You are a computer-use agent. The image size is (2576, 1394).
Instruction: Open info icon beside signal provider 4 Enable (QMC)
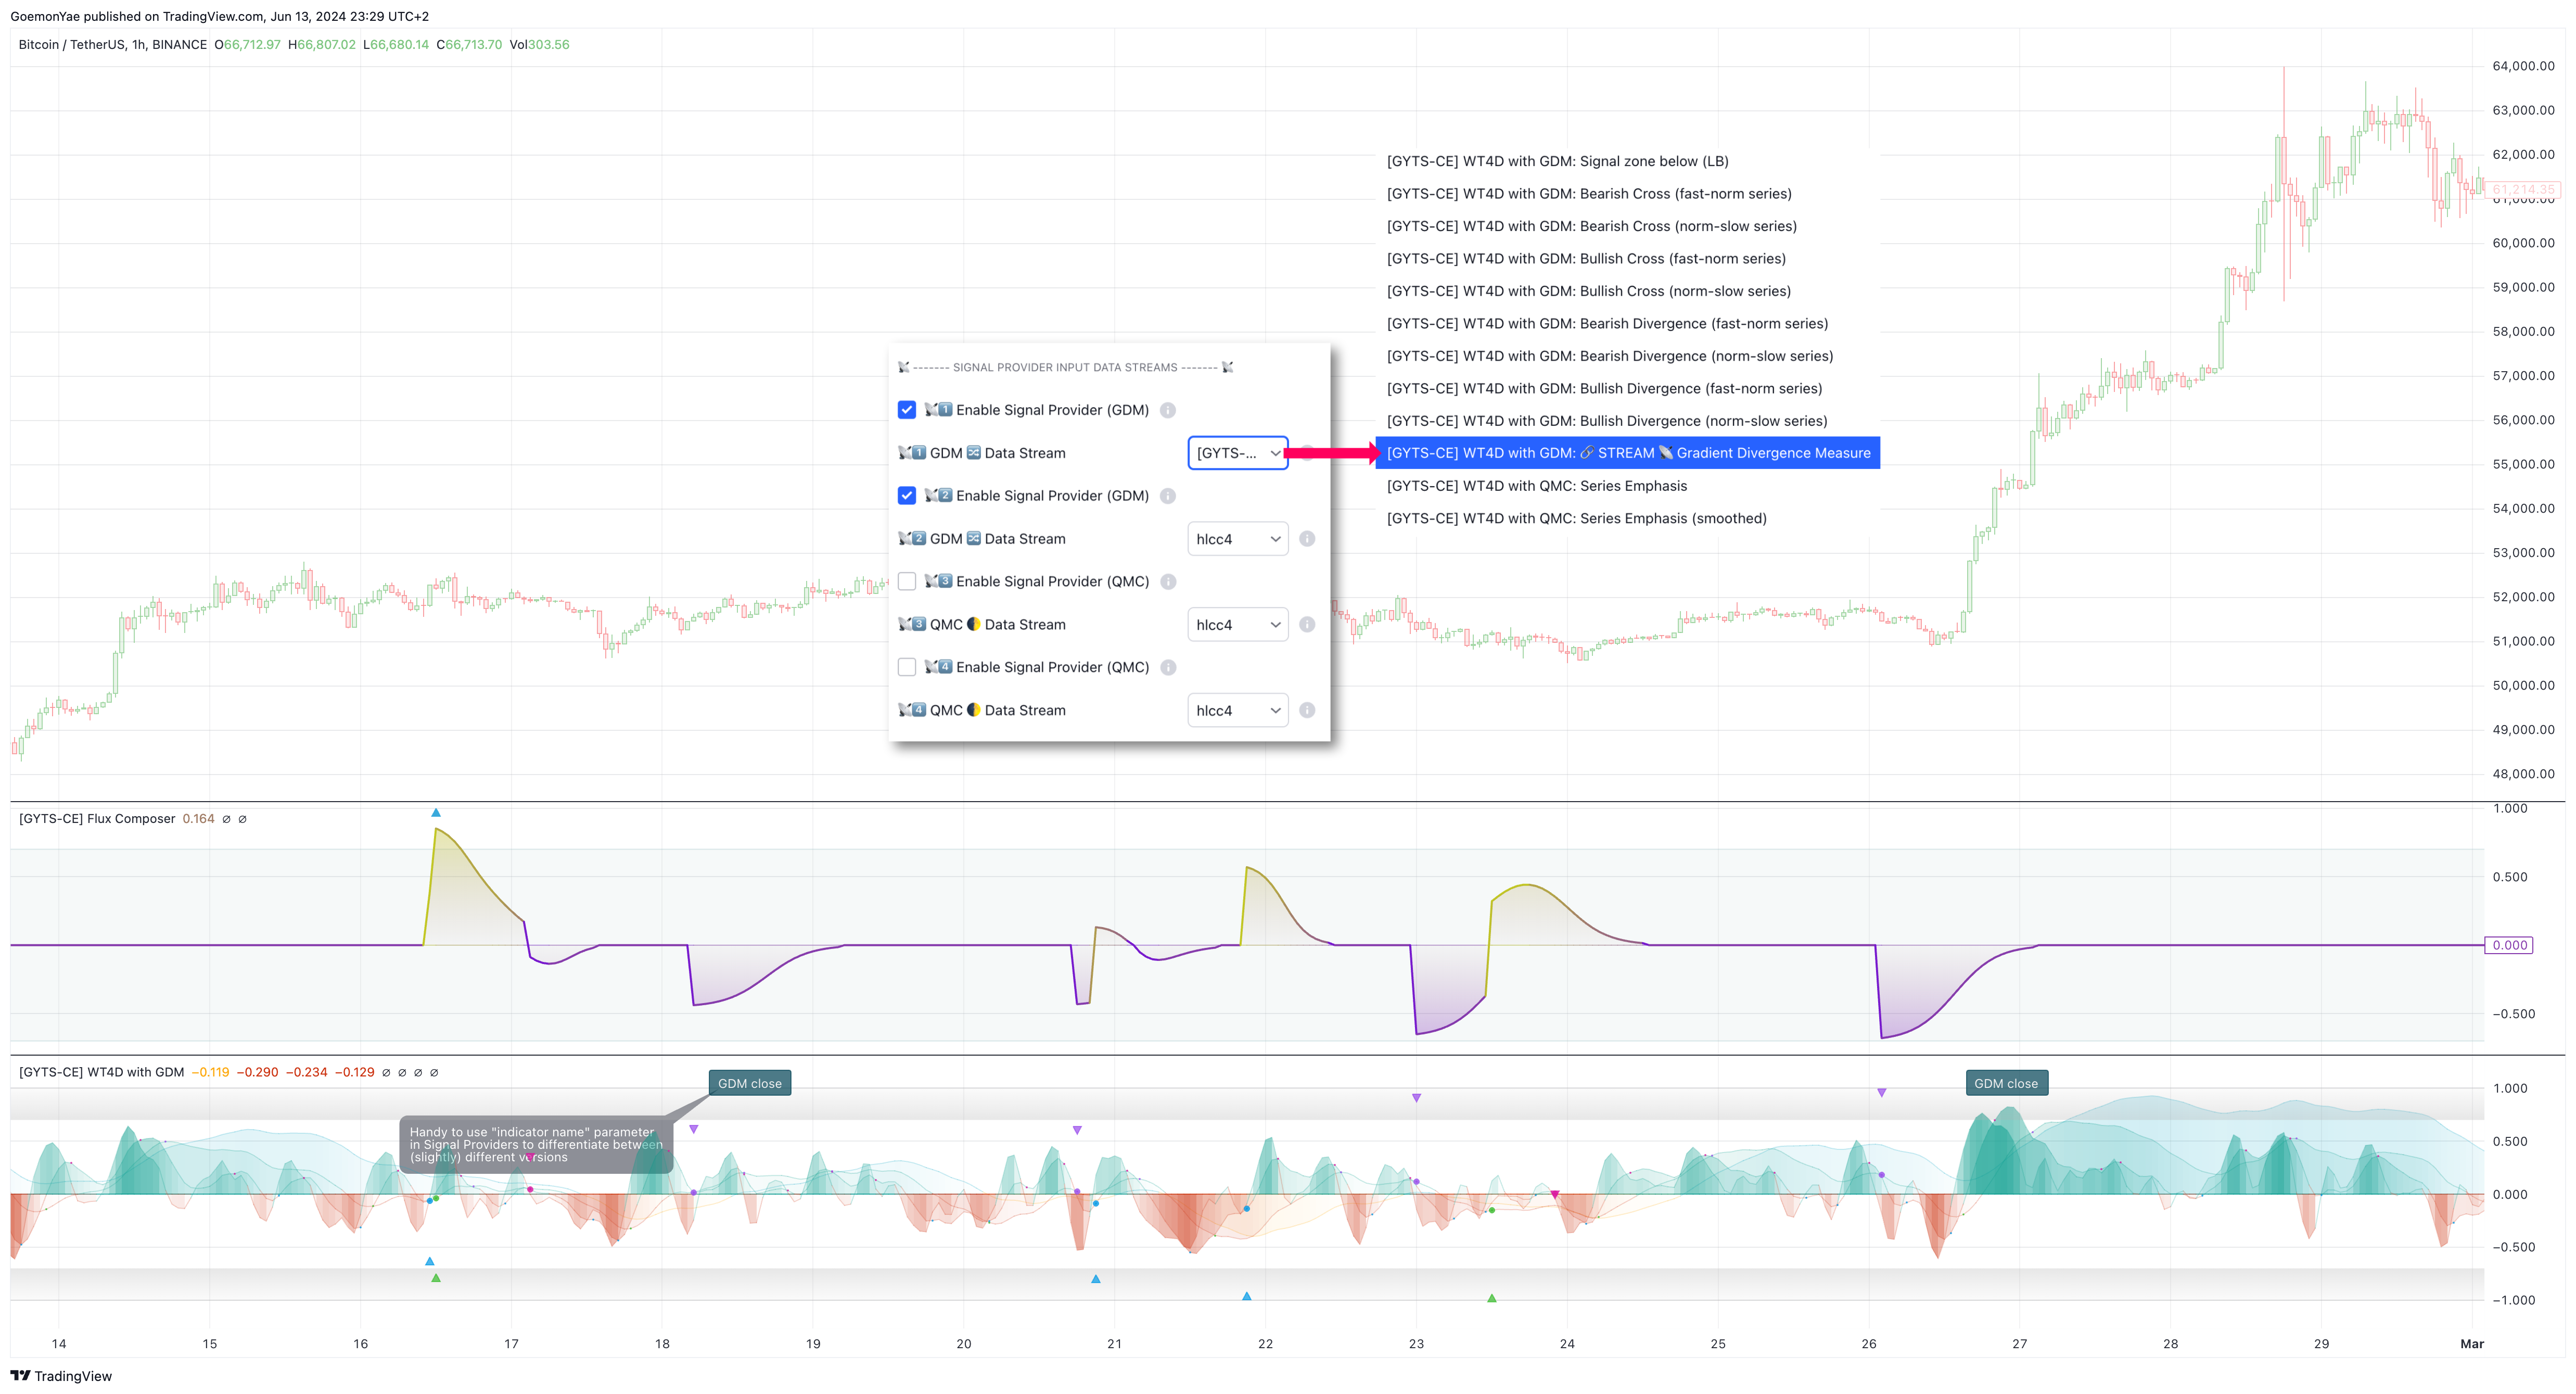point(1167,668)
